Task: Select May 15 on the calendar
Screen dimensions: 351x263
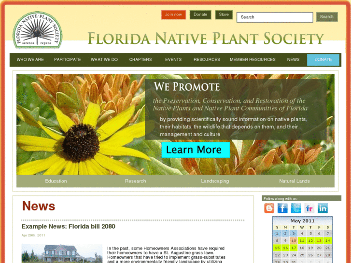Action: pos(277,248)
